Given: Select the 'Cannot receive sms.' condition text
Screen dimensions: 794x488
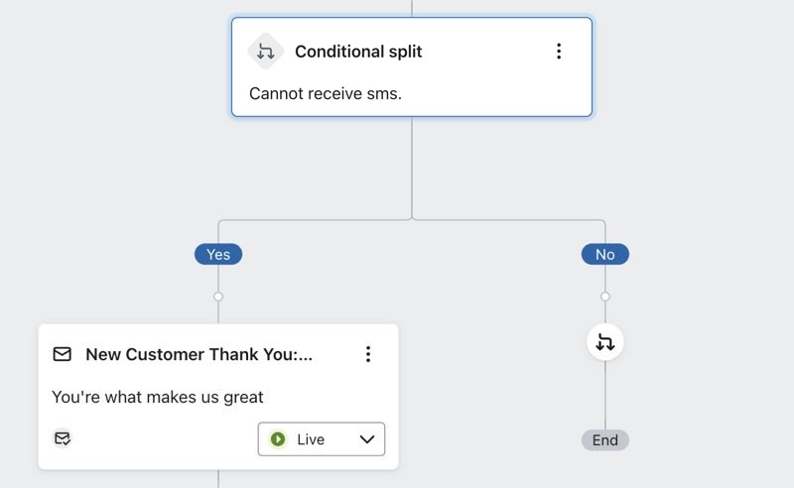Looking at the screenshot, I should pyautogui.click(x=325, y=93).
